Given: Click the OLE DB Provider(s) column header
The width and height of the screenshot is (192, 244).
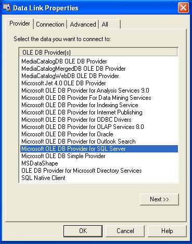Looking at the screenshot, I should pyautogui.click(x=98, y=52).
